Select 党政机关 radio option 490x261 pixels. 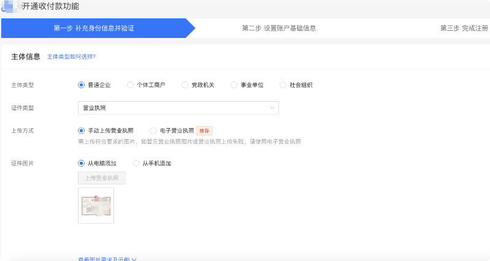click(x=185, y=85)
